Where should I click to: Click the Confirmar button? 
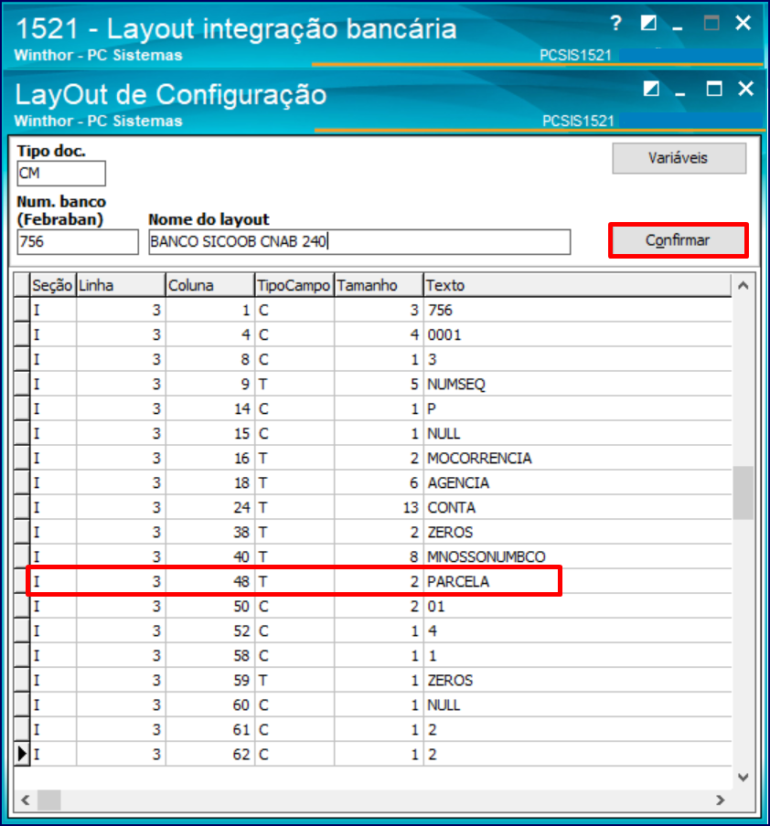click(679, 240)
